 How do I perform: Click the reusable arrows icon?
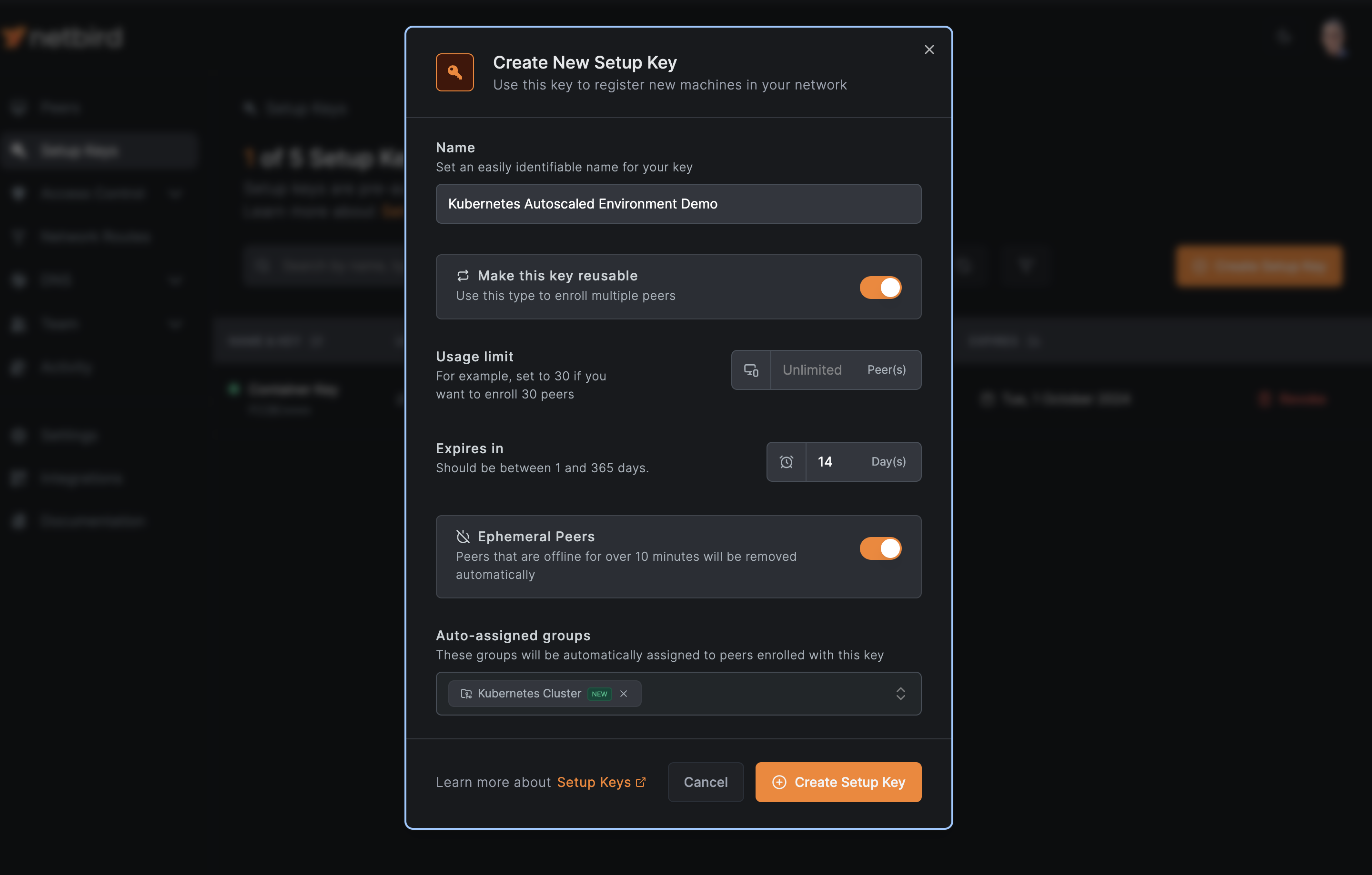(x=463, y=276)
